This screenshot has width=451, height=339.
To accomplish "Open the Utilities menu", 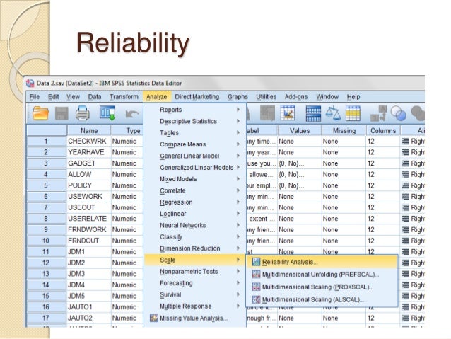I will click(266, 97).
